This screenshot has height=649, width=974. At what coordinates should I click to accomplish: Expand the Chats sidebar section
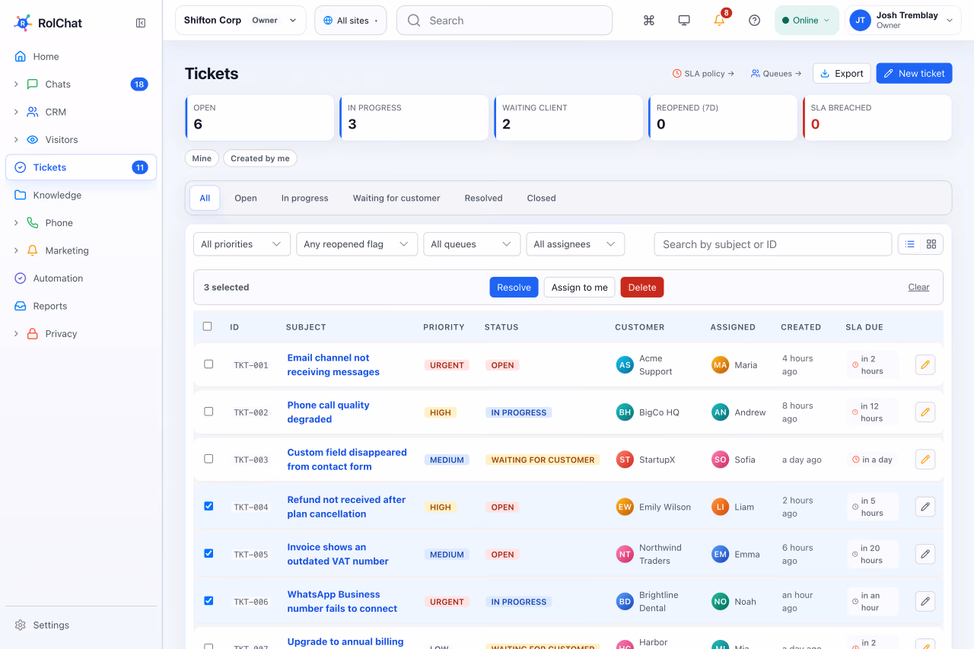pos(16,84)
